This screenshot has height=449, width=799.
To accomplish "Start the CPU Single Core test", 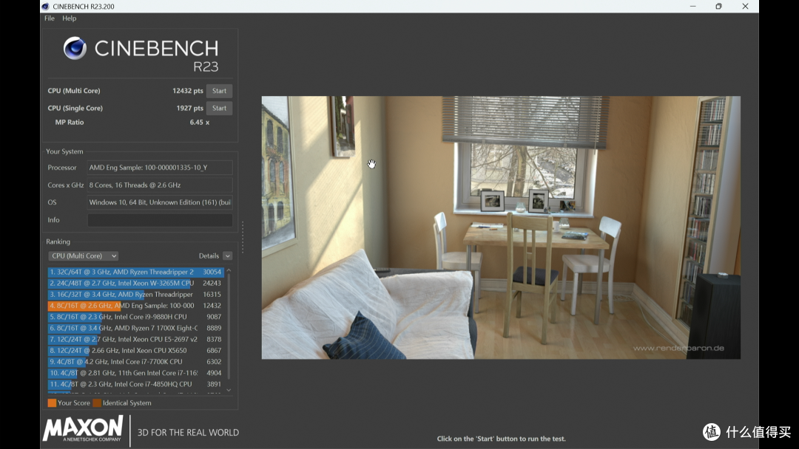I will (x=219, y=109).
